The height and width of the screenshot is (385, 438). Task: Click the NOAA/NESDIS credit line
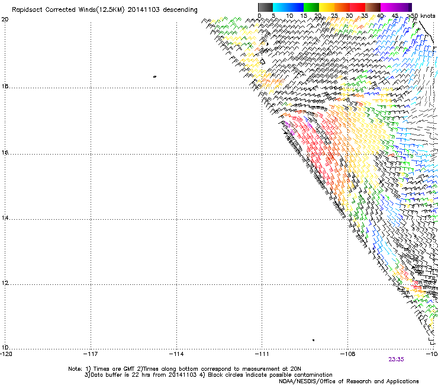pos(349,381)
